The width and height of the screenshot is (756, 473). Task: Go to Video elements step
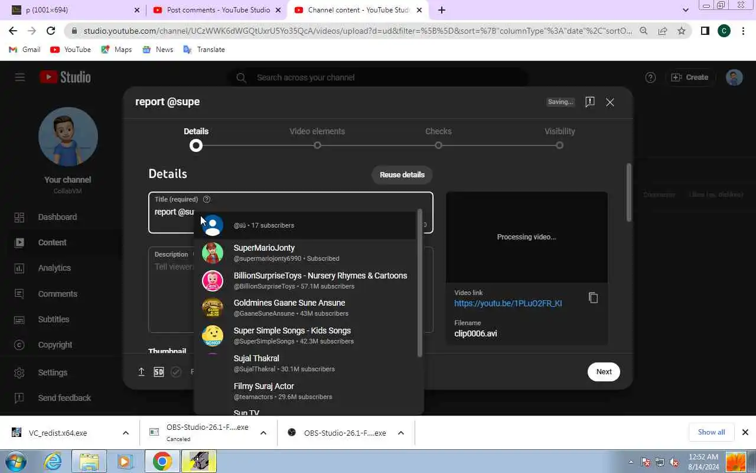pos(317,138)
